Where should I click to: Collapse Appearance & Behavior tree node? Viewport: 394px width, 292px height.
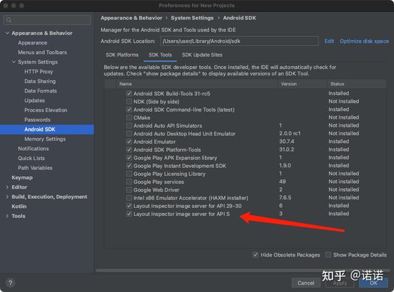7,33
